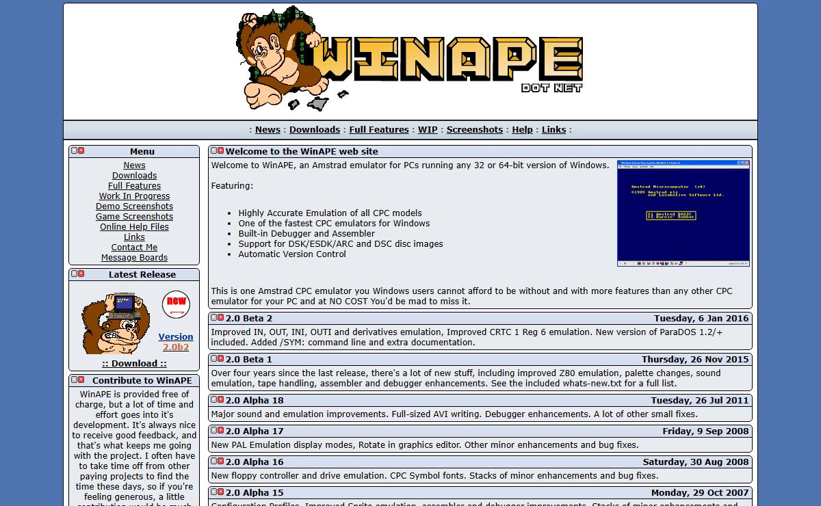Click the red close icon on Welcome panel

coord(220,150)
